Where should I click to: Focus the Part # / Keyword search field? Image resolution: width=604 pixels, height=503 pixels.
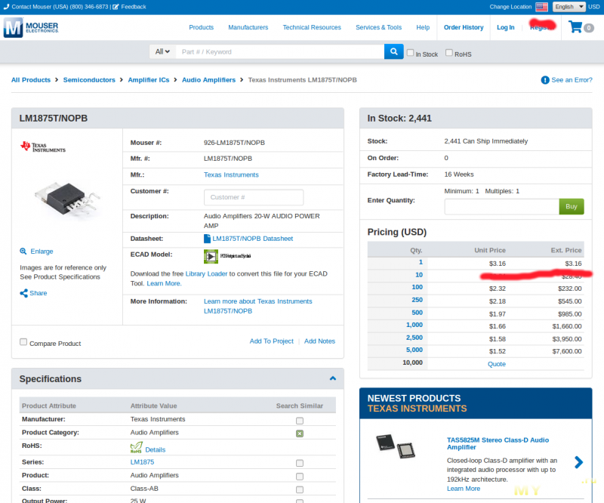[280, 51]
